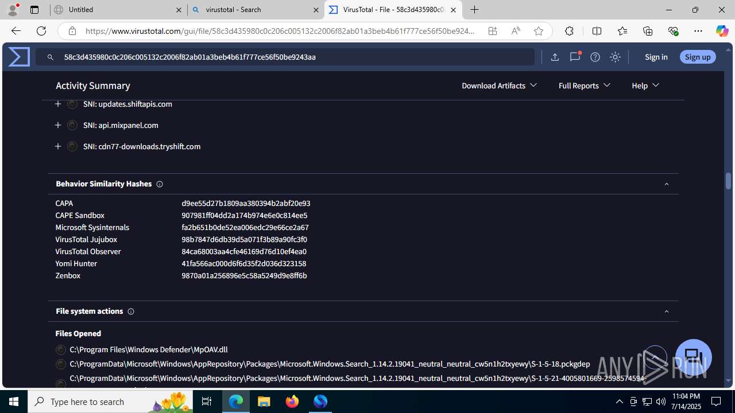The width and height of the screenshot is (735, 413).
Task: Open the Download Artifacts dropdown
Action: 500,85
